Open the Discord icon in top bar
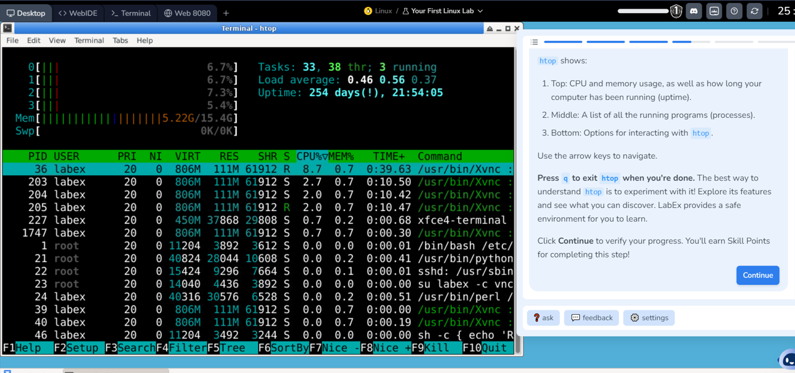 (x=694, y=11)
